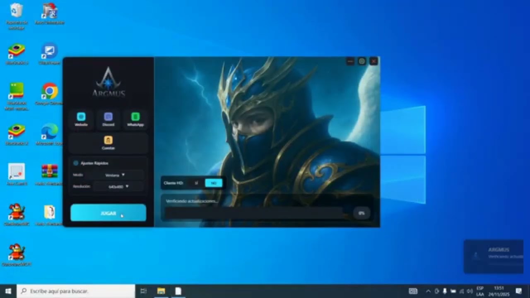The height and width of the screenshot is (298, 530).
Task: Open the clock showing 13:51
Action: (499, 291)
